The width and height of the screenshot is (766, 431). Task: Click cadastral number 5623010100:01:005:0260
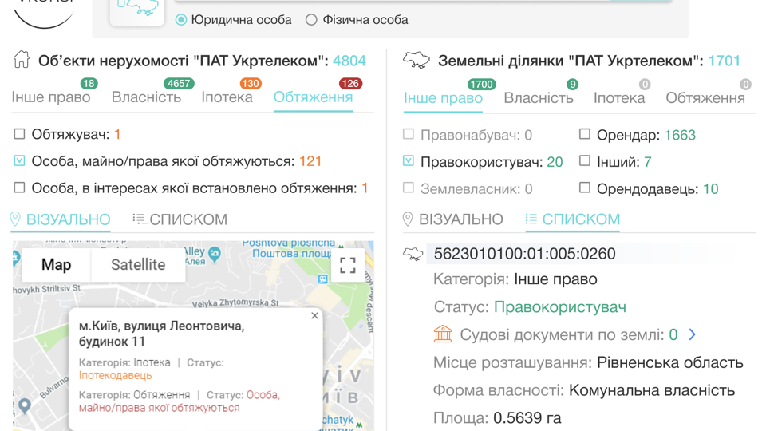(x=525, y=254)
